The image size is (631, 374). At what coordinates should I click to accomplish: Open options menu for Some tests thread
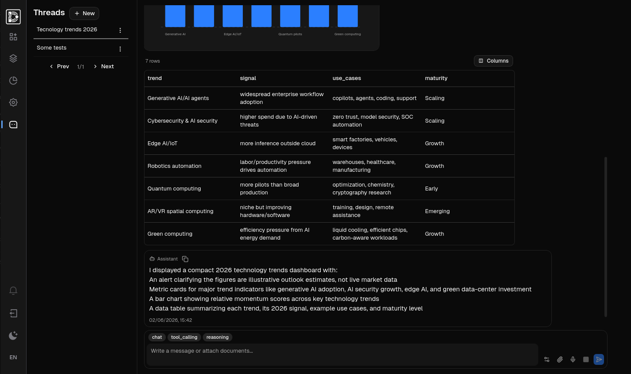pyautogui.click(x=120, y=49)
